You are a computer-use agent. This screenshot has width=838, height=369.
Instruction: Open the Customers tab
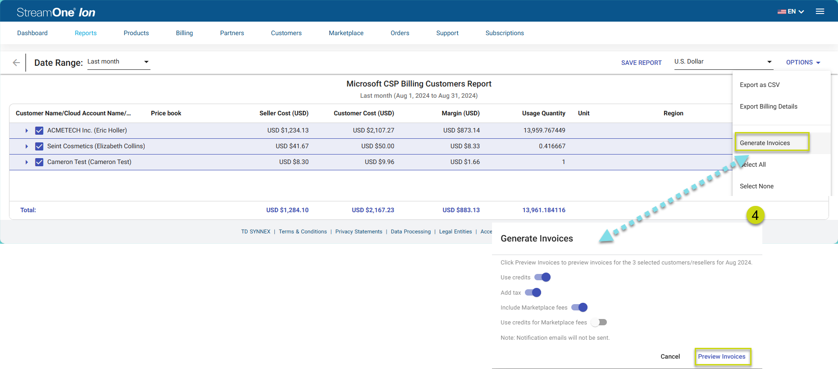(x=286, y=33)
